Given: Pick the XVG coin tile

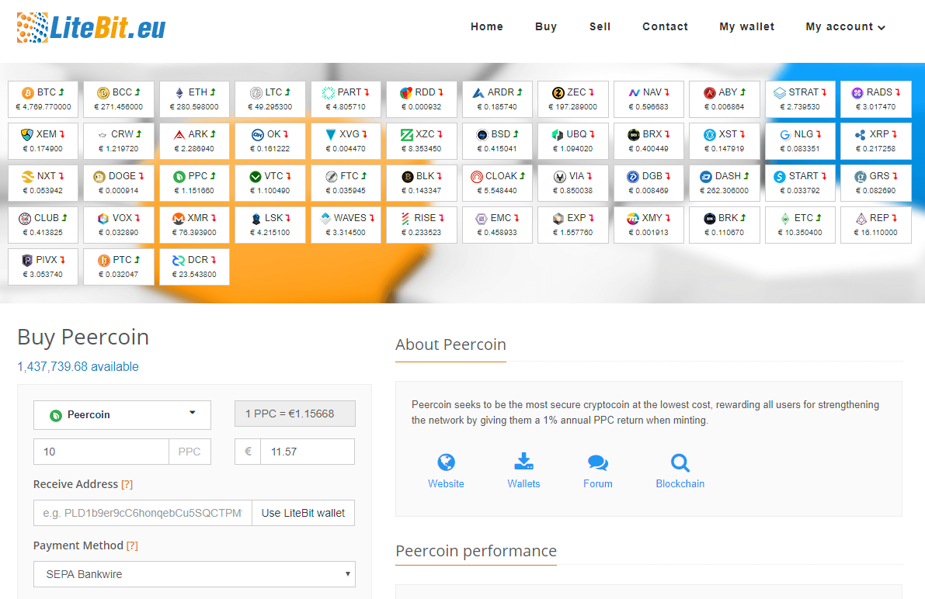Looking at the screenshot, I should (346, 141).
